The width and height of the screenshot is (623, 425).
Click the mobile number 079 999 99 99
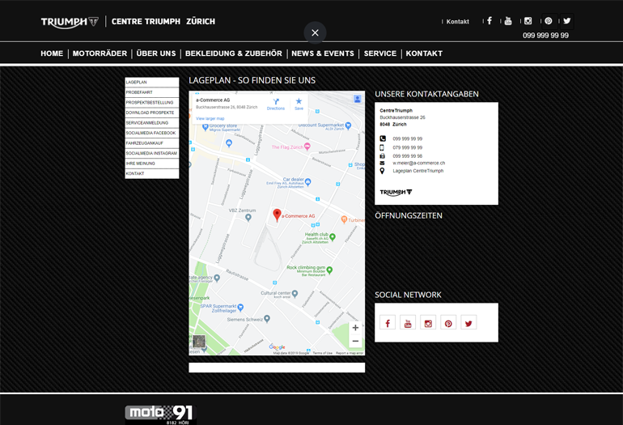pyautogui.click(x=407, y=147)
